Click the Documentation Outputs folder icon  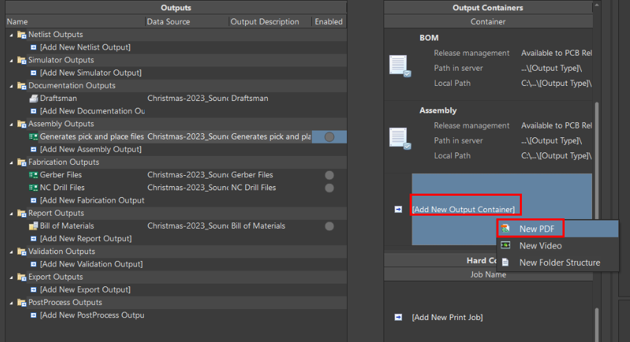[22, 86]
